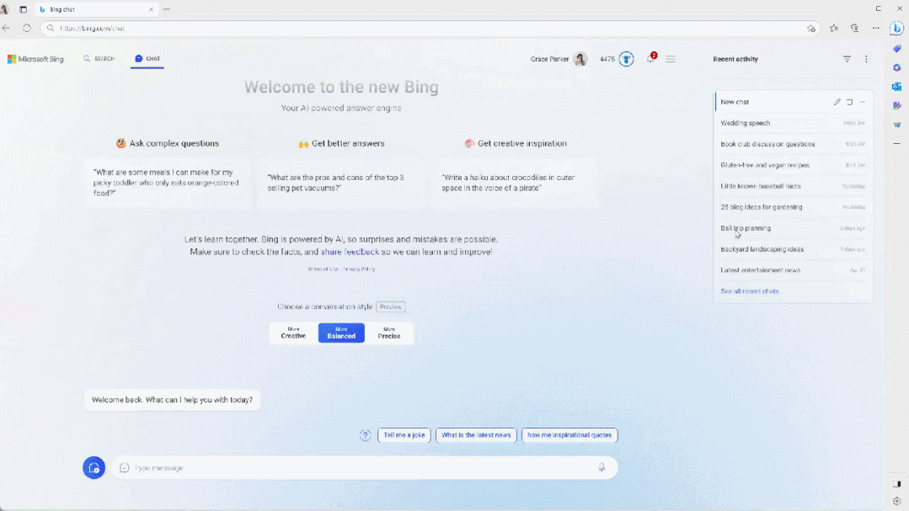Image resolution: width=909 pixels, height=511 pixels.
Task: Open the Terms of Use link
Action: click(x=323, y=269)
